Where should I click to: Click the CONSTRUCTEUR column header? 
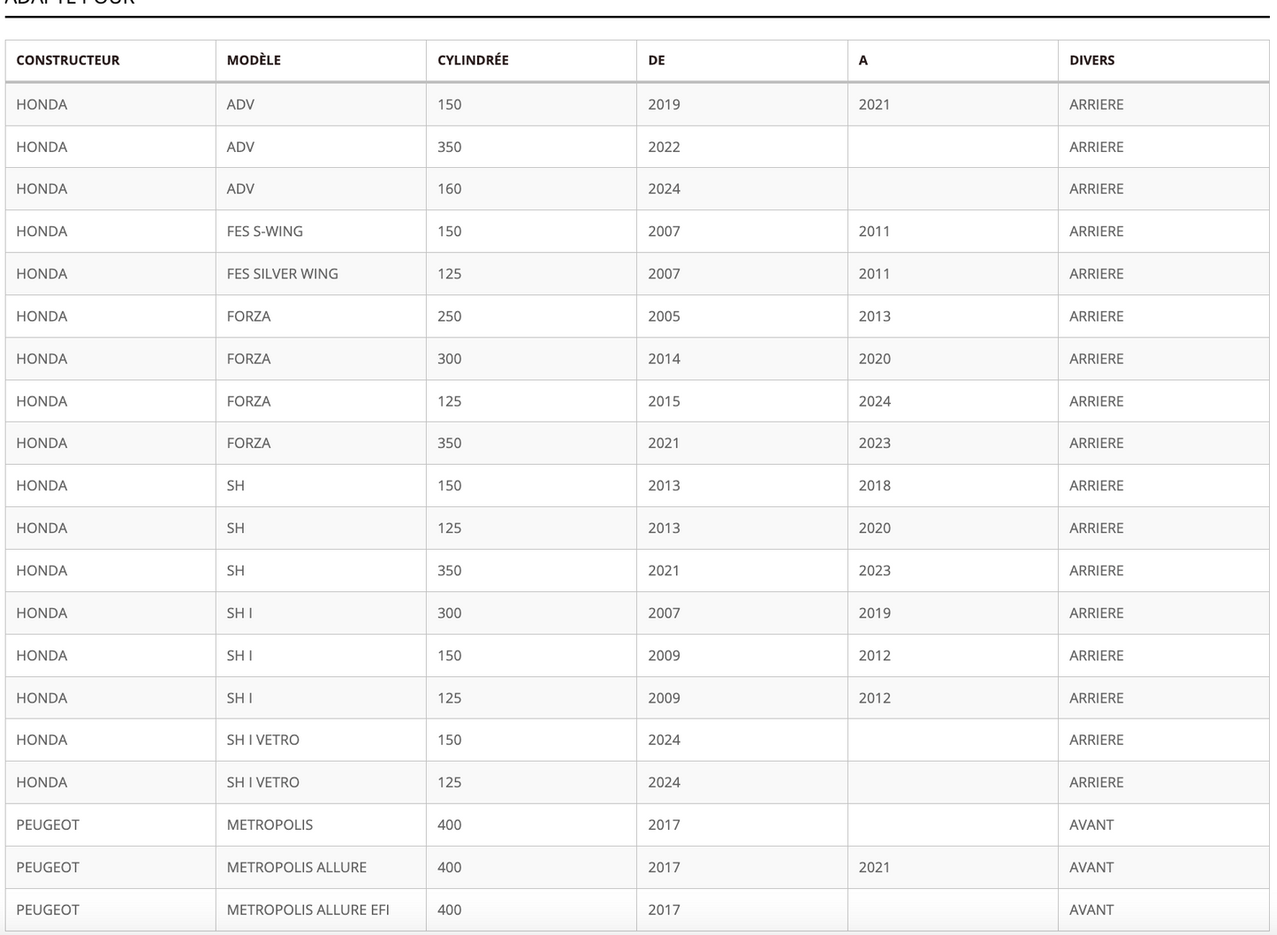point(68,60)
